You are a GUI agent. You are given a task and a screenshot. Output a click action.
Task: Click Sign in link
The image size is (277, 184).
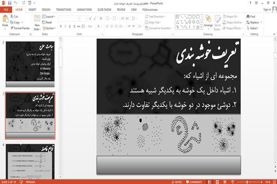coord(267,10)
